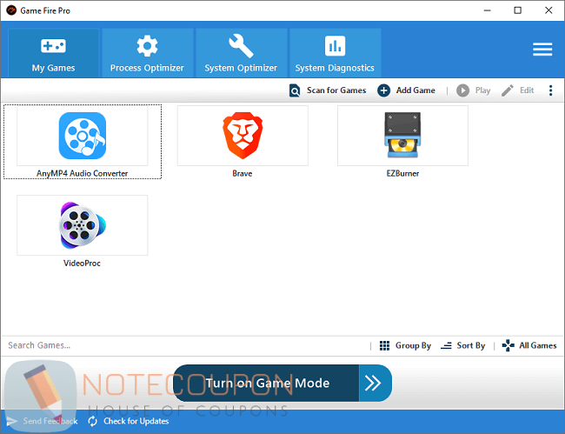Minimize the Game Fire Pro window
Image resolution: width=565 pixels, height=434 pixels.
(487, 10)
